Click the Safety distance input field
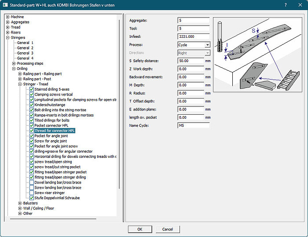The image size is (308, 237). pyautogui.click(x=191, y=61)
